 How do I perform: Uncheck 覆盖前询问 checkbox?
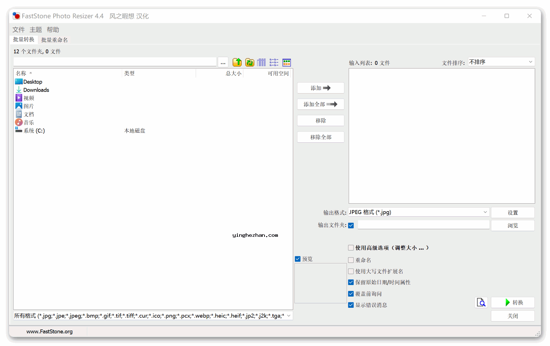pos(351,294)
